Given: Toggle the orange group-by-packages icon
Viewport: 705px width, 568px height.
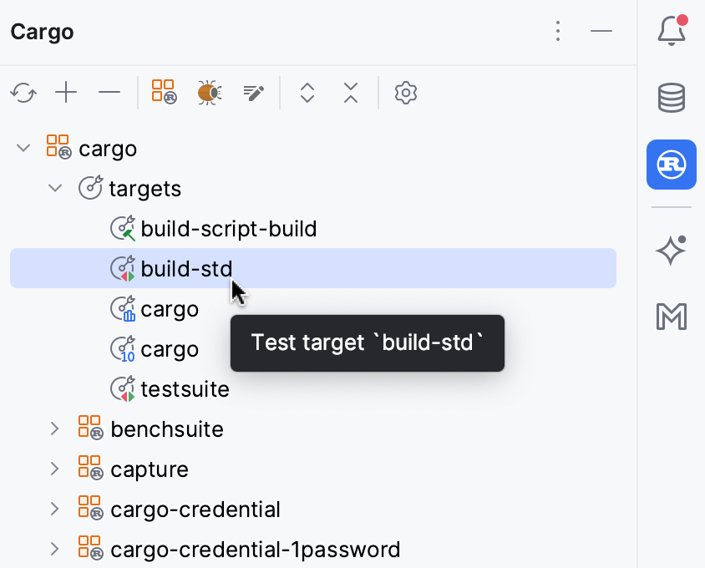Looking at the screenshot, I should [164, 92].
